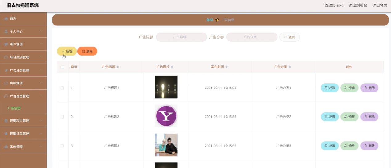Click 修改 for 广告标题3
This screenshot has width=391, height=168.
[349, 146]
